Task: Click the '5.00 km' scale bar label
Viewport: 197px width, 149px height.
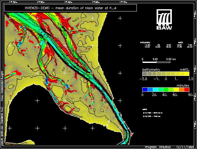Action: (171, 59)
